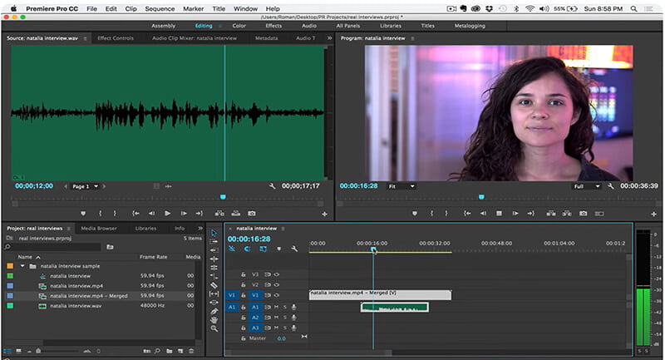Screen dimensions: 665x360
Task: Open the Marker menu
Action: (194, 8)
